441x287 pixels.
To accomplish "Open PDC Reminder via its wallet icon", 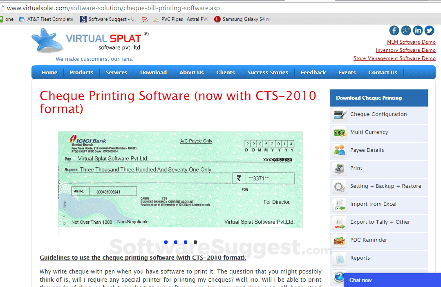I will [339, 240].
